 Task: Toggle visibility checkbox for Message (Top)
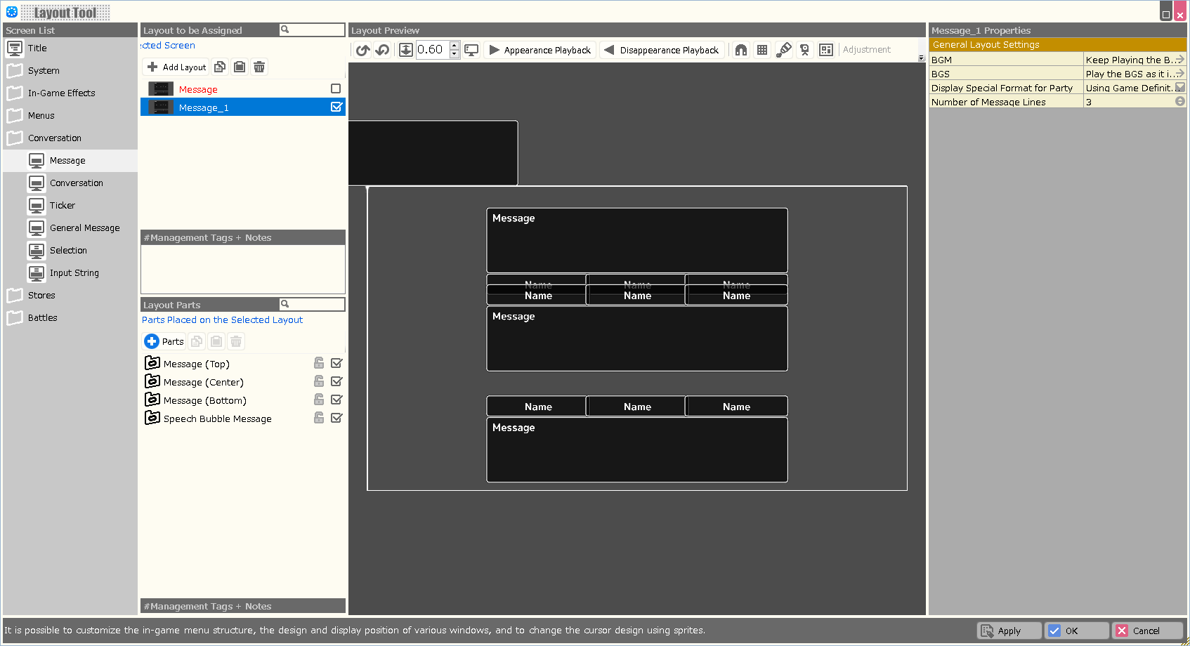pos(336,363)
